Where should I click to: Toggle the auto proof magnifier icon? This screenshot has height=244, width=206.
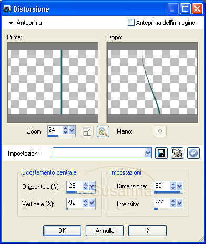click(103, 131)
